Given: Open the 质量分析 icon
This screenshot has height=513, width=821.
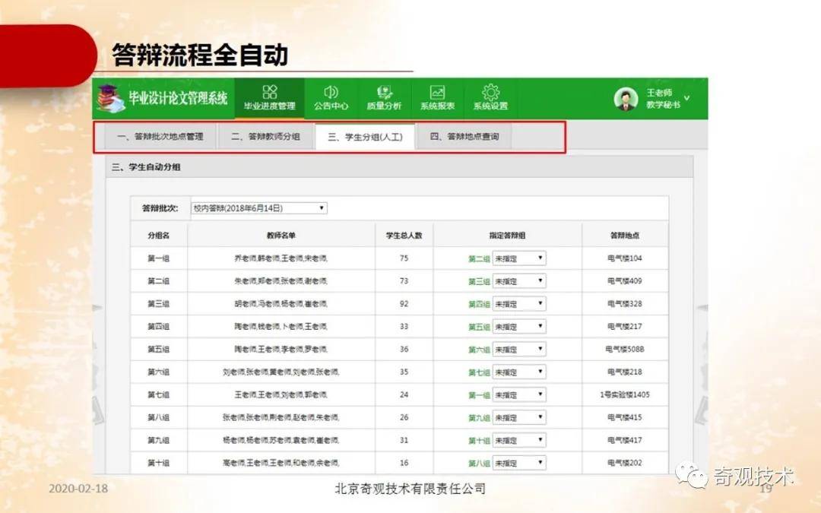Looking at the screenshot, I should pos(384,93).
